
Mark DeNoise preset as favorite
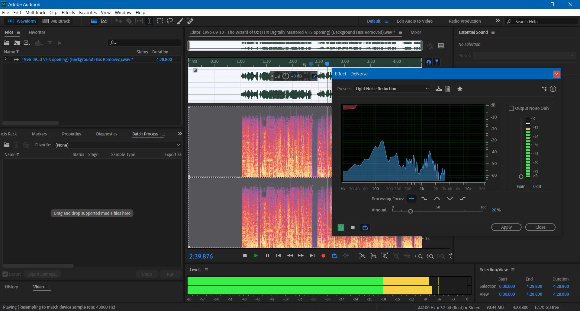pos(460,89)
